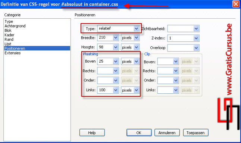Open the Zichtbaarheid dropdown

point(196,29)
